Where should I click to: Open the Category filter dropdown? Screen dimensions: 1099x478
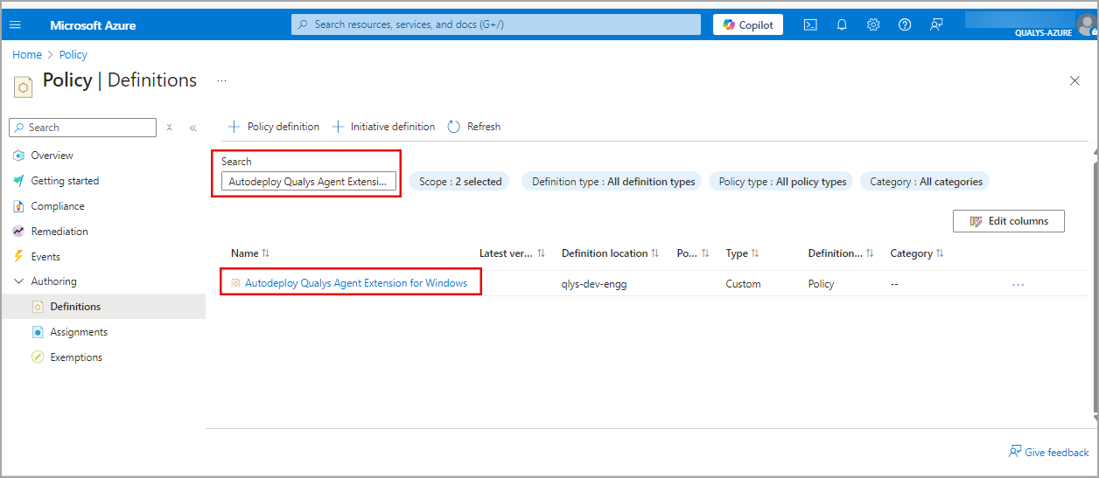click(925, 182)
